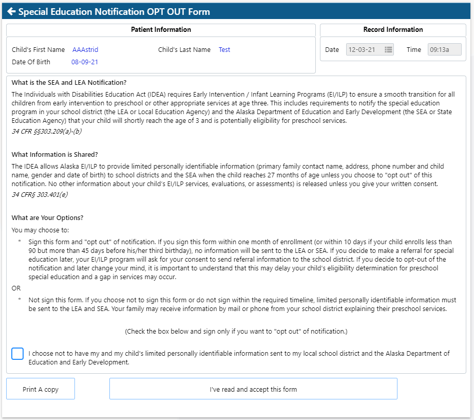Click the 34 CFR§ 303.401(e) citation
474x420 pixels.
40,194
